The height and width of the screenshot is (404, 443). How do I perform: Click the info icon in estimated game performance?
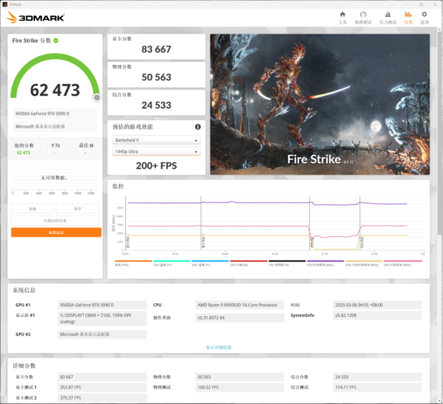(198, 127)
